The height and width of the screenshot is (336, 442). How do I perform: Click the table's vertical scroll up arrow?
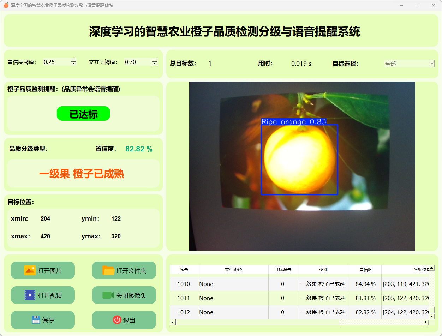click(432, 268)
